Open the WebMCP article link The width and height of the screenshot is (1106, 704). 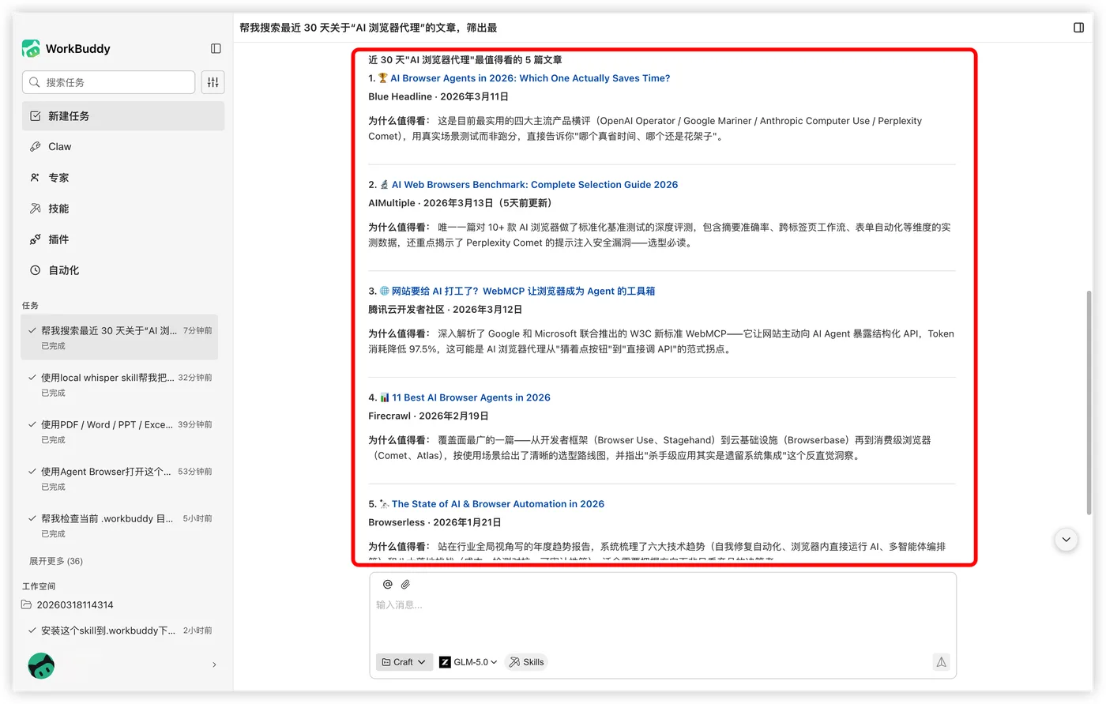[523, 292]
